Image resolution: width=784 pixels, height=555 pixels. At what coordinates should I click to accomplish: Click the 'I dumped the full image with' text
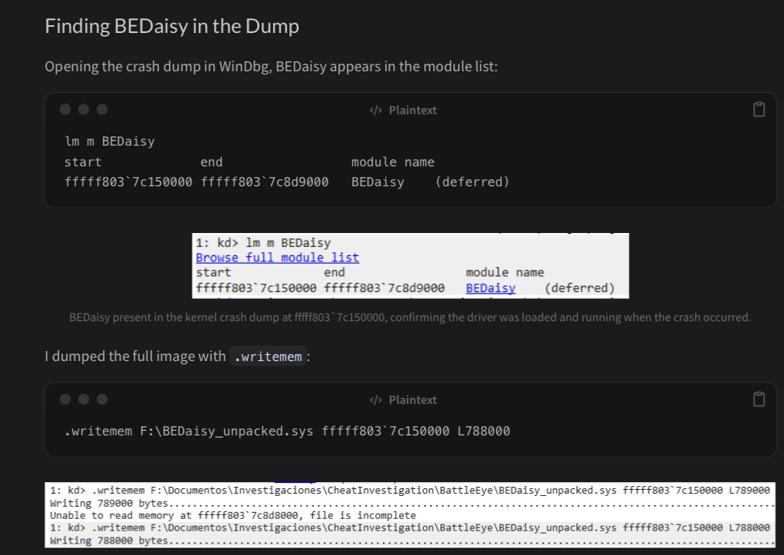[x=135, y=356]
